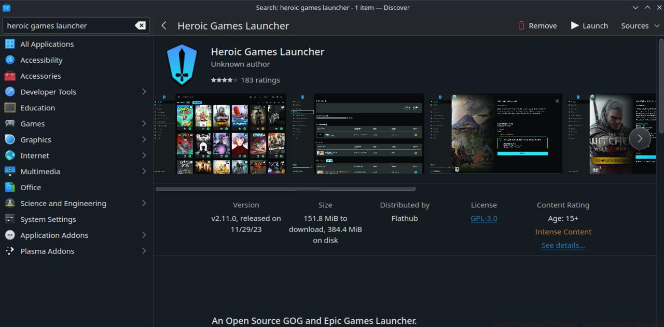Select the Office briefcase icon
Viewport: 664px width, 327px height.
pos(10,187)
